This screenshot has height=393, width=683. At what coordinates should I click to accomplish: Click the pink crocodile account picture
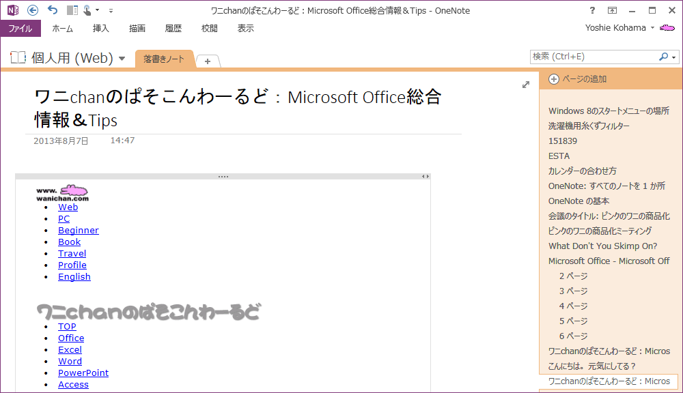coord(667,28)
